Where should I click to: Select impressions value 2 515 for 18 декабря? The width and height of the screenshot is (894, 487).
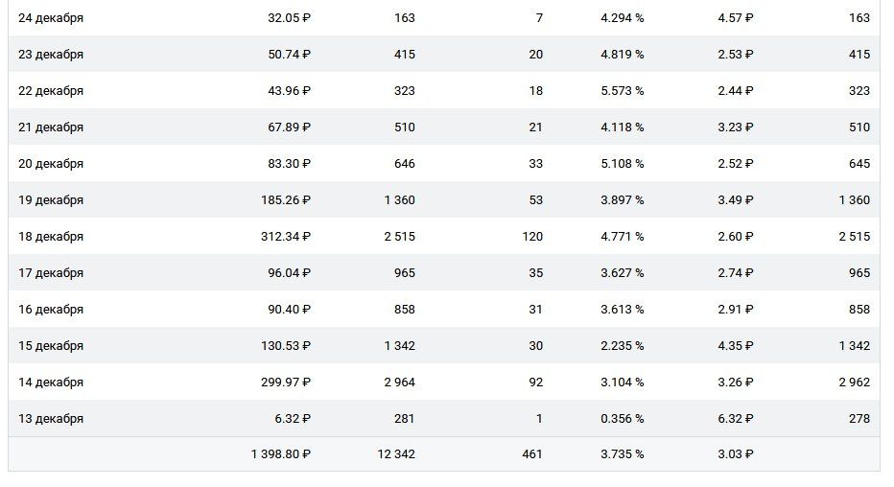tap(400, 237)
